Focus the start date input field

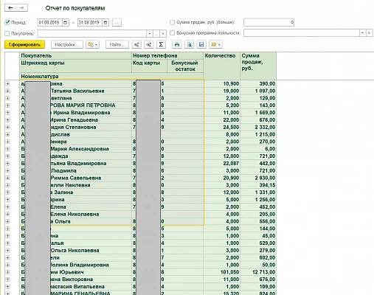(x=50, y=23)
